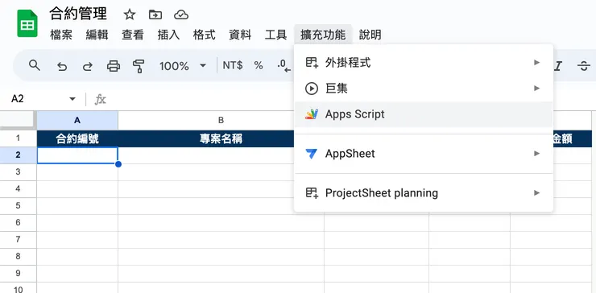The height and width of the screenshot is (293, 596).
Task: Select column B header
Action: coord(221,121)
